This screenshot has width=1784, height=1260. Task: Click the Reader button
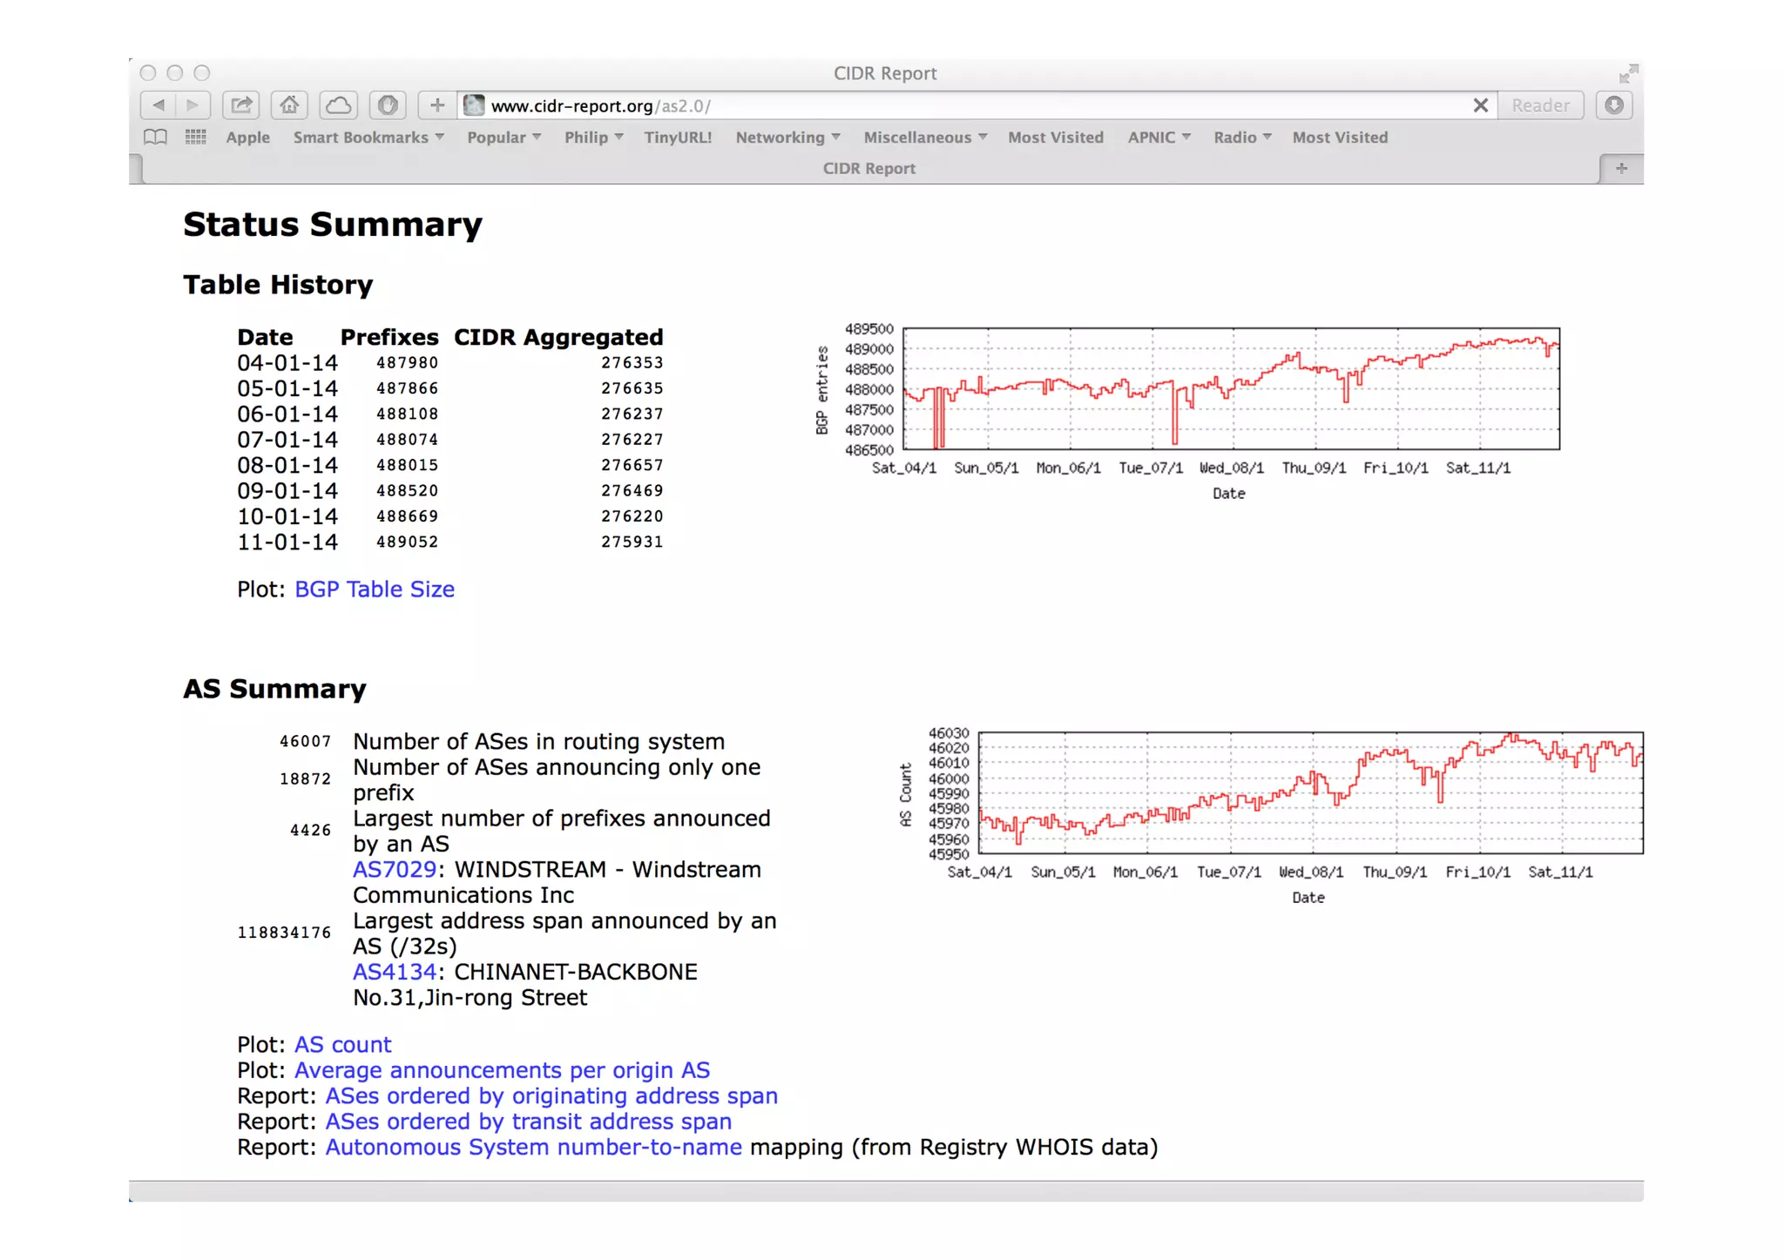[1539, 105]
